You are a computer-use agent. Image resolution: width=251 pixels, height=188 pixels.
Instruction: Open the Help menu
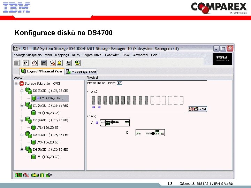(x=154, y=55)
